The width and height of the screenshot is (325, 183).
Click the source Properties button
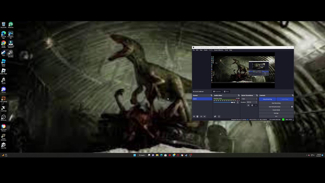(217, 91)
